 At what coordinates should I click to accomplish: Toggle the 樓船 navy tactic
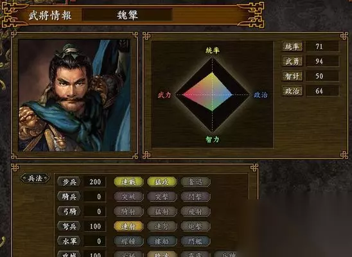pyautogui.click(x=162, y=242)
